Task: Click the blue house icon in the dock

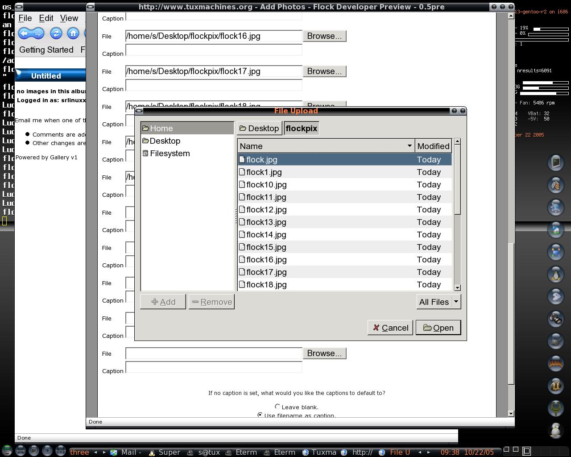Action: click(556, 229)
